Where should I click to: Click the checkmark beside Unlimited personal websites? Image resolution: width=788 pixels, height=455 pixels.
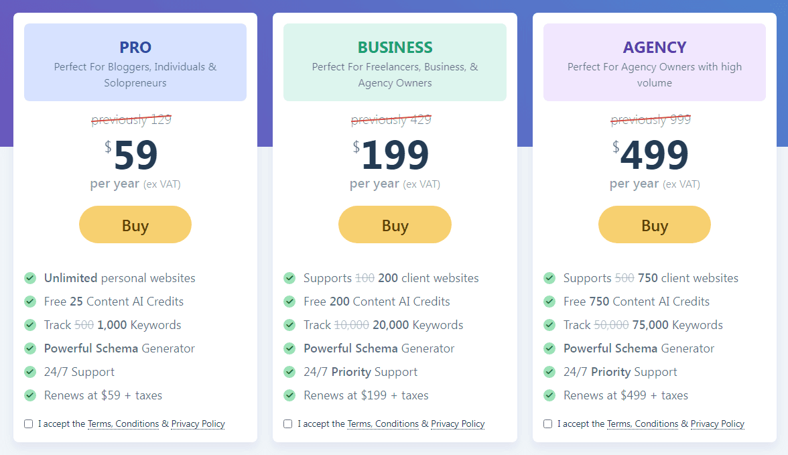click(30, 277)
